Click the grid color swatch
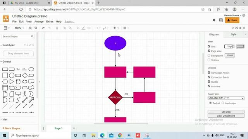The image size is (248, 139). [x=240, y=46]
